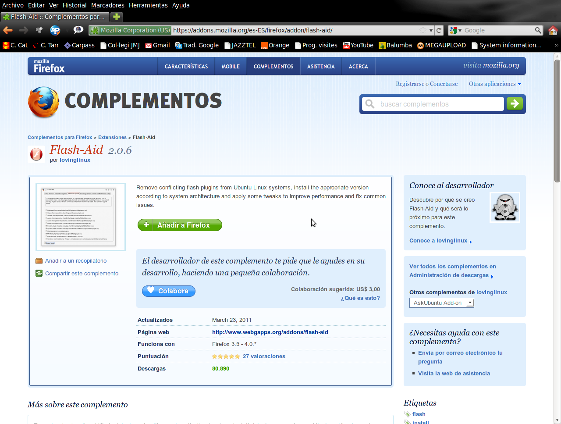Open the 27 valoraciones link

coord(264,356)
